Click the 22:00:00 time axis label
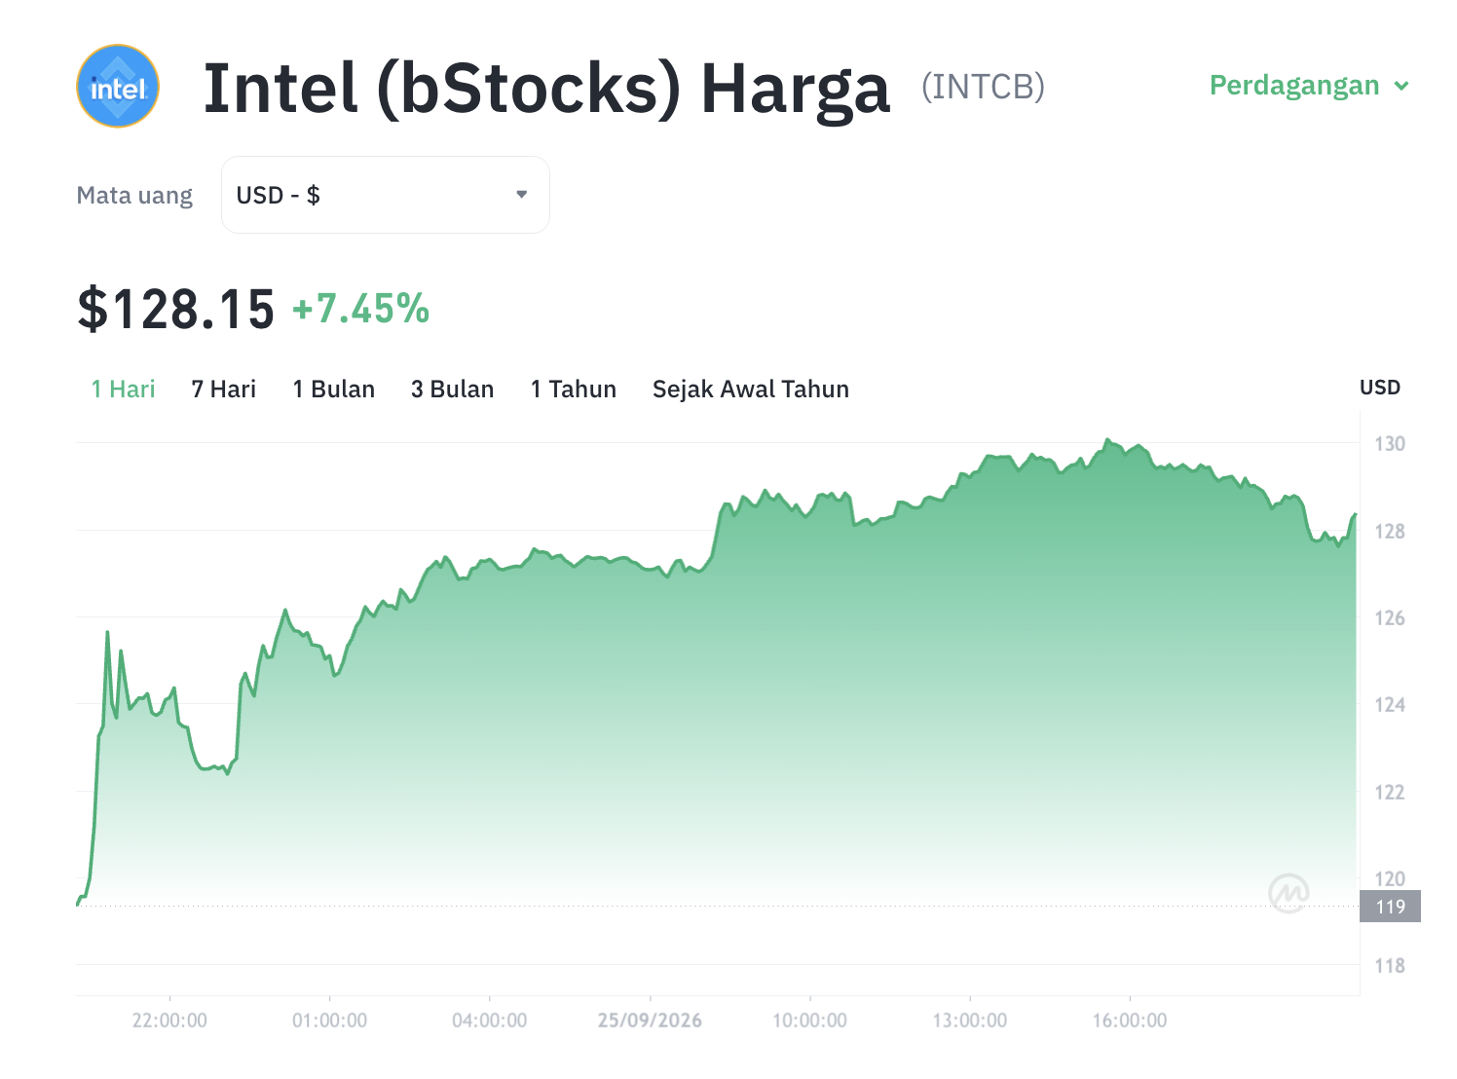The image size is (1457, 1079). click(169, 1021)
